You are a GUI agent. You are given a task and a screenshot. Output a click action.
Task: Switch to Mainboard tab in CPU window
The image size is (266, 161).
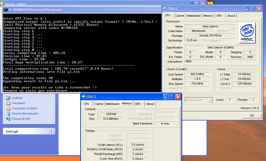tap(194, 16)
